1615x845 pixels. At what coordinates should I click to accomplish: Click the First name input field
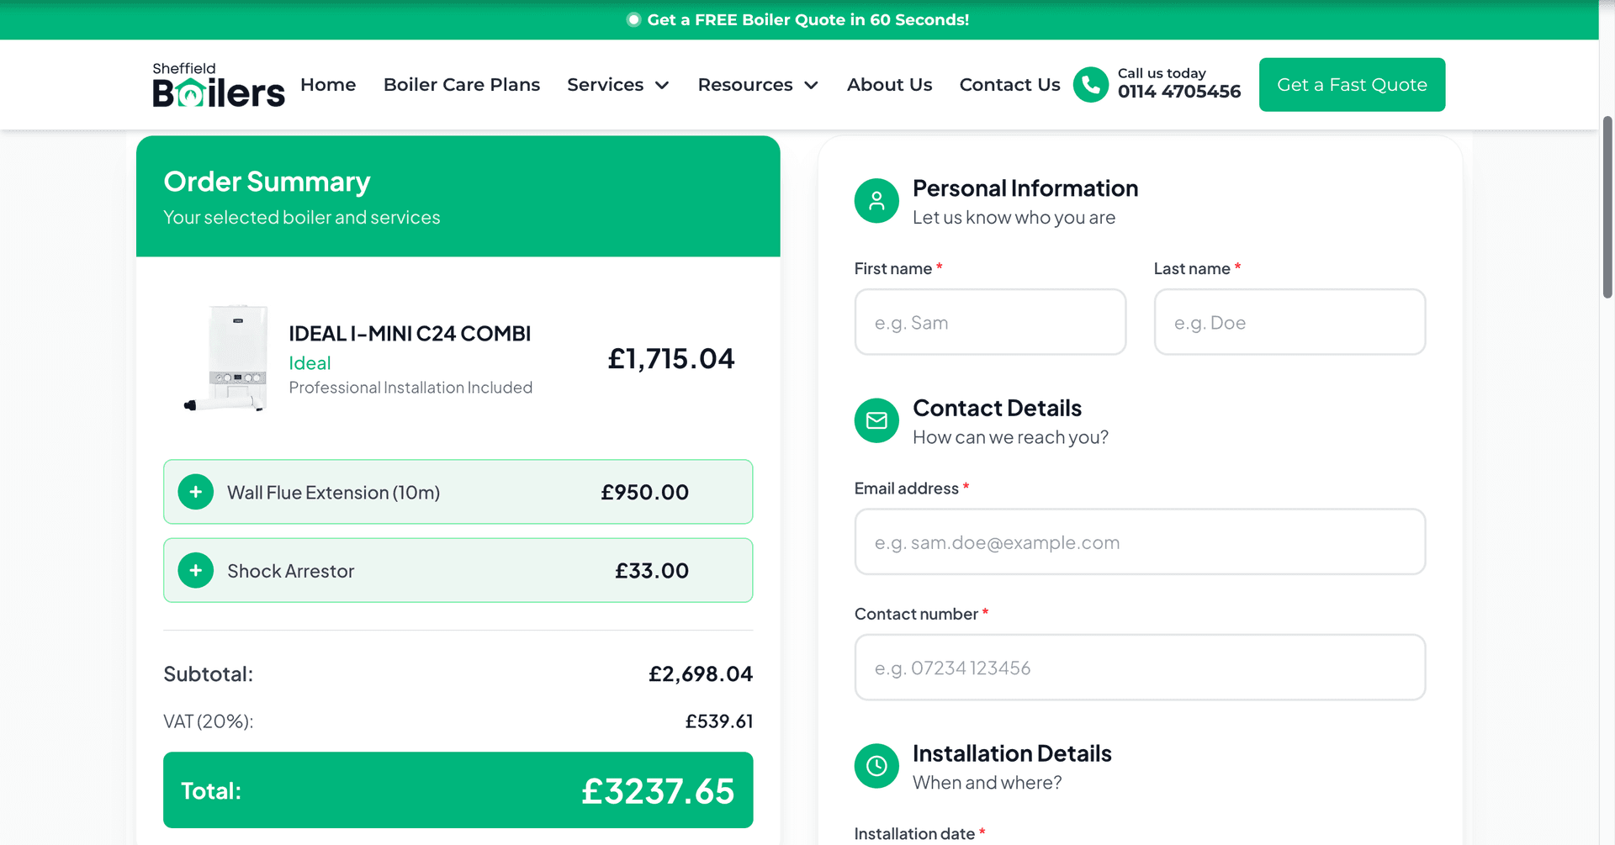click(990, 323)
